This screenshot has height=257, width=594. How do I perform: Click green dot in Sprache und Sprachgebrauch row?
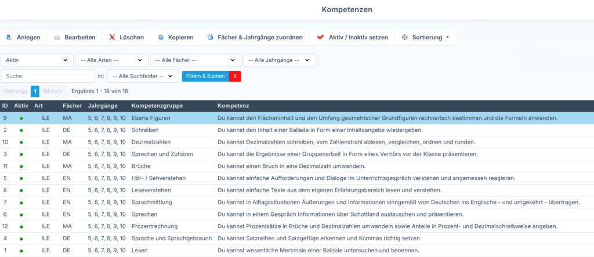click(x=21, y=239)
